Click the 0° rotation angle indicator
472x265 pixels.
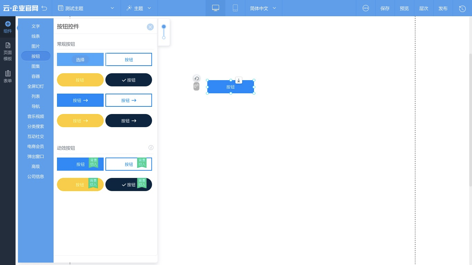[196, 86]
